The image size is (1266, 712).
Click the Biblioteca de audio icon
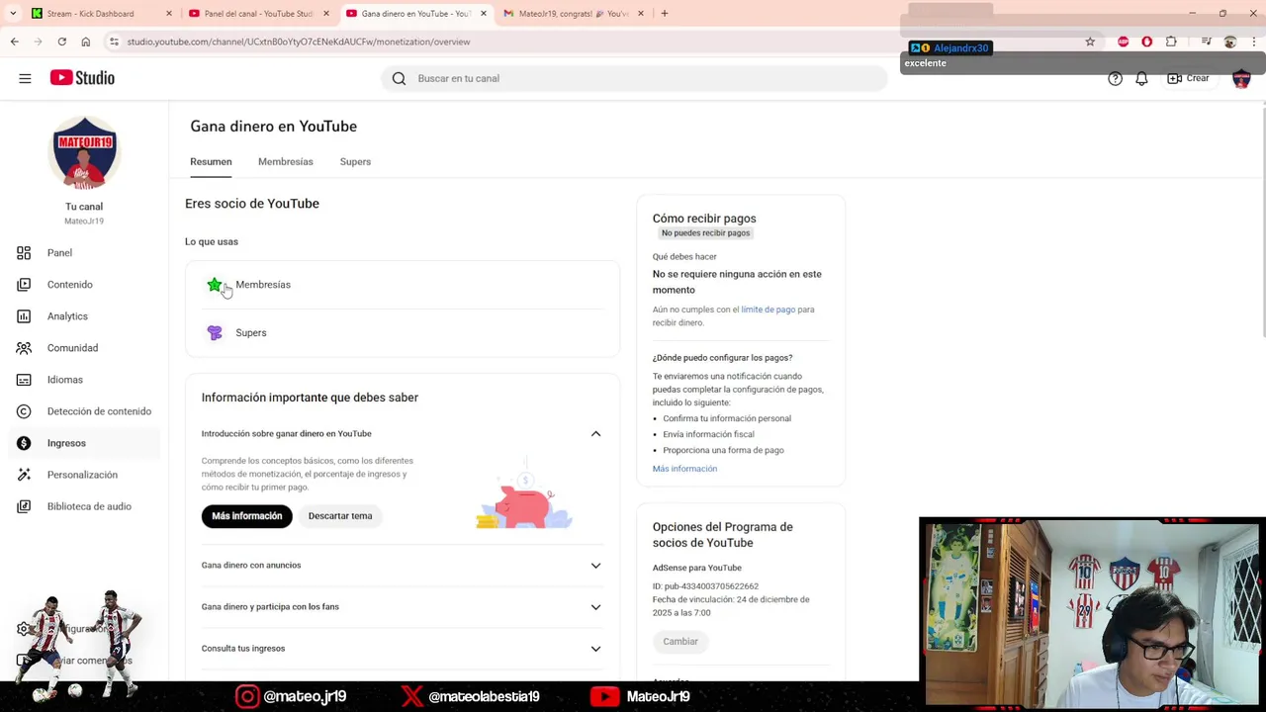coord(24,506)
